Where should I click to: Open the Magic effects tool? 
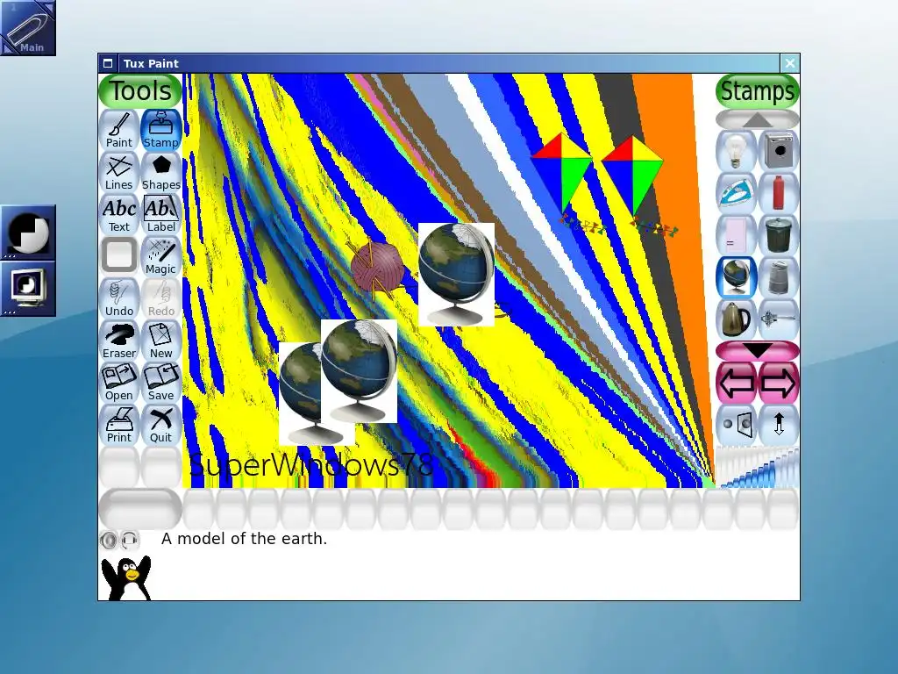pos(161,256)
